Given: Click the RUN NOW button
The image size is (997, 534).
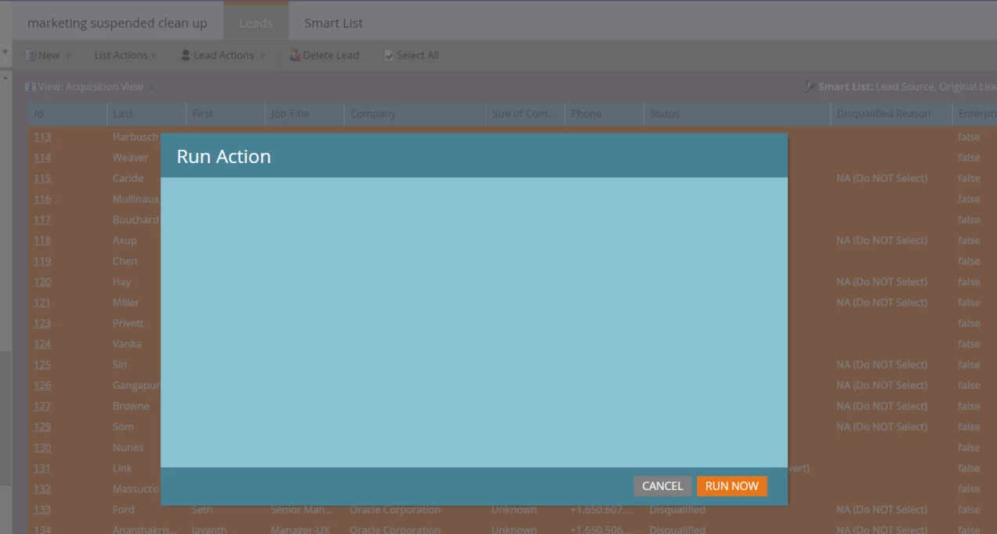Looking at the screenshot, I should (731, 486).
